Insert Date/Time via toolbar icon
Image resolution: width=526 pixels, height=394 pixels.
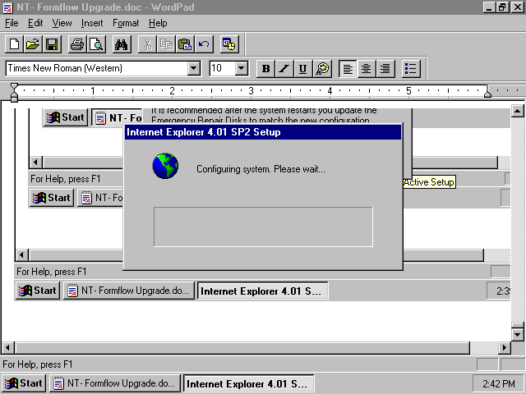point(229,44)
